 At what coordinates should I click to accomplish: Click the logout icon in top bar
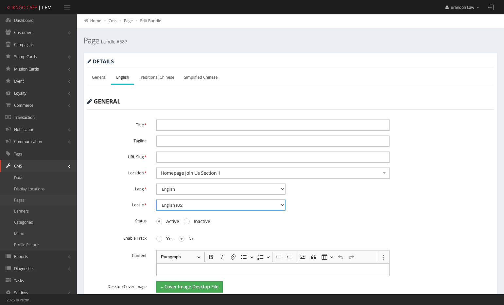point(491,8)
